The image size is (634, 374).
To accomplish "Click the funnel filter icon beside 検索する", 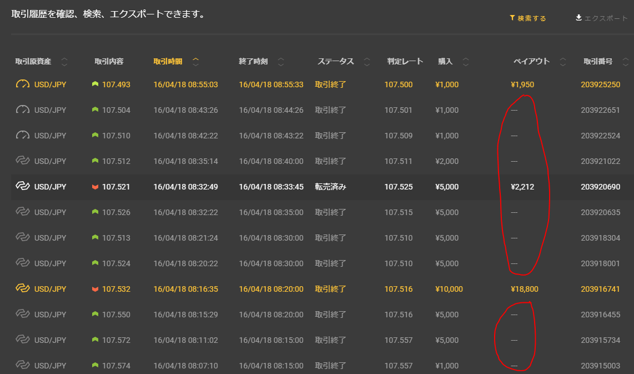I will point(512,18).
